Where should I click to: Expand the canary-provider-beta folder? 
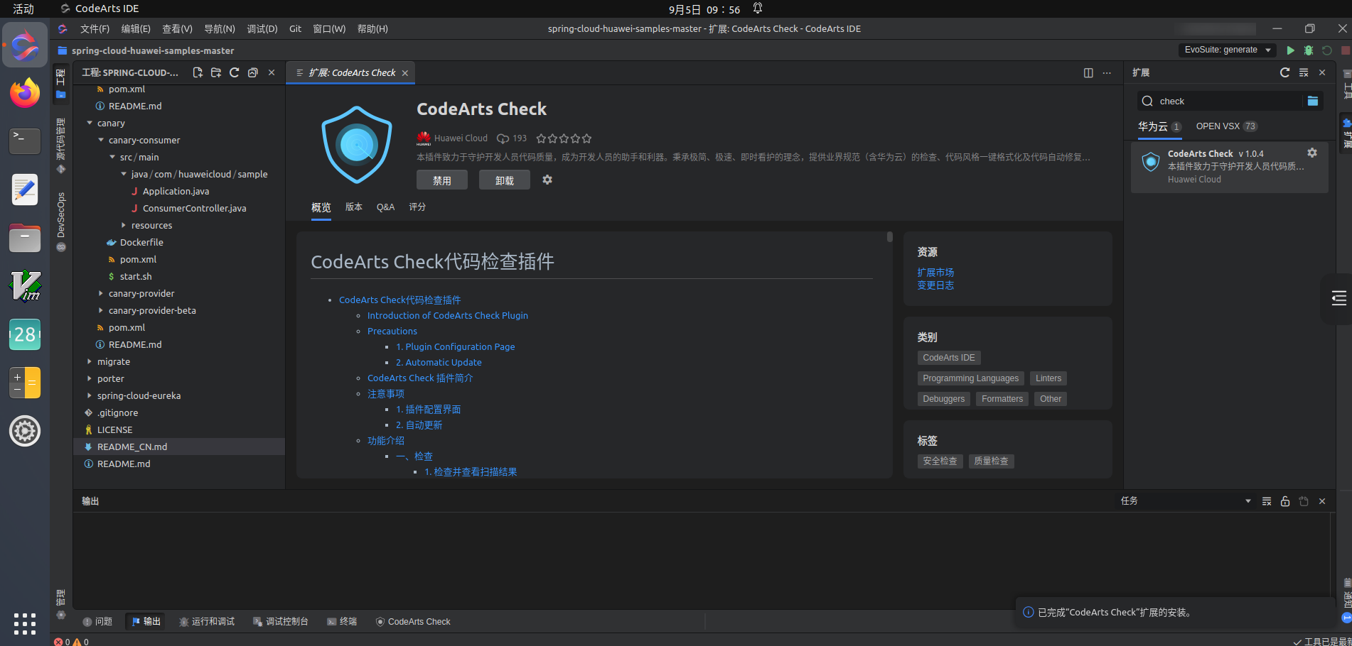(x=101, y=310)
